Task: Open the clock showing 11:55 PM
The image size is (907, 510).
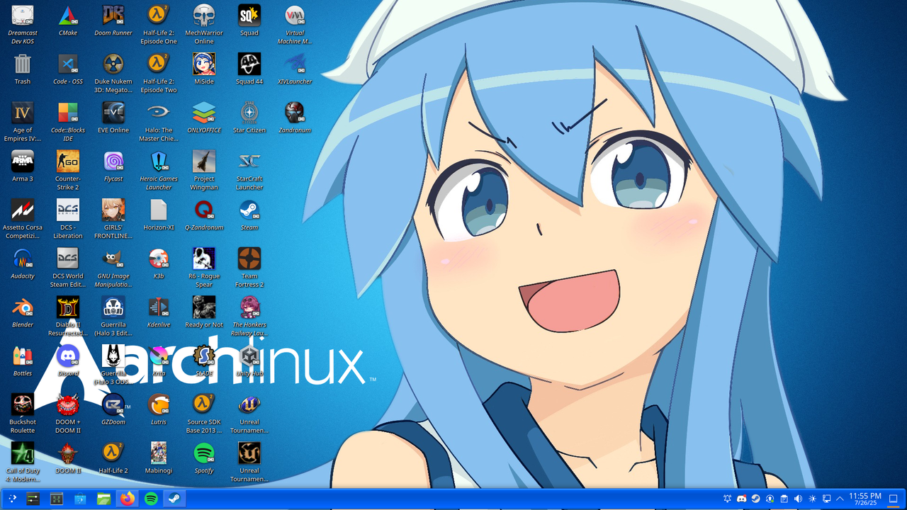Action: (864, 499)
